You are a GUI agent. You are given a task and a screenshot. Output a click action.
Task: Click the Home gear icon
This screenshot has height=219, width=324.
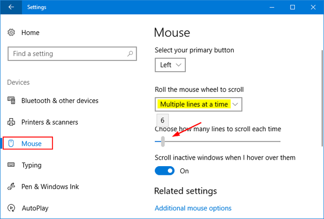click(11, 33)
